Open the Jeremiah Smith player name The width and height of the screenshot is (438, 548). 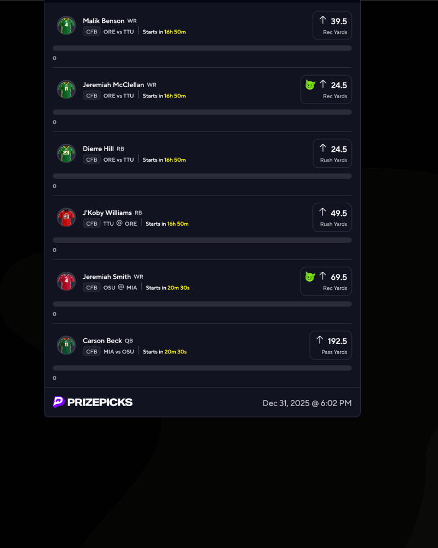[x=107, y=277]
